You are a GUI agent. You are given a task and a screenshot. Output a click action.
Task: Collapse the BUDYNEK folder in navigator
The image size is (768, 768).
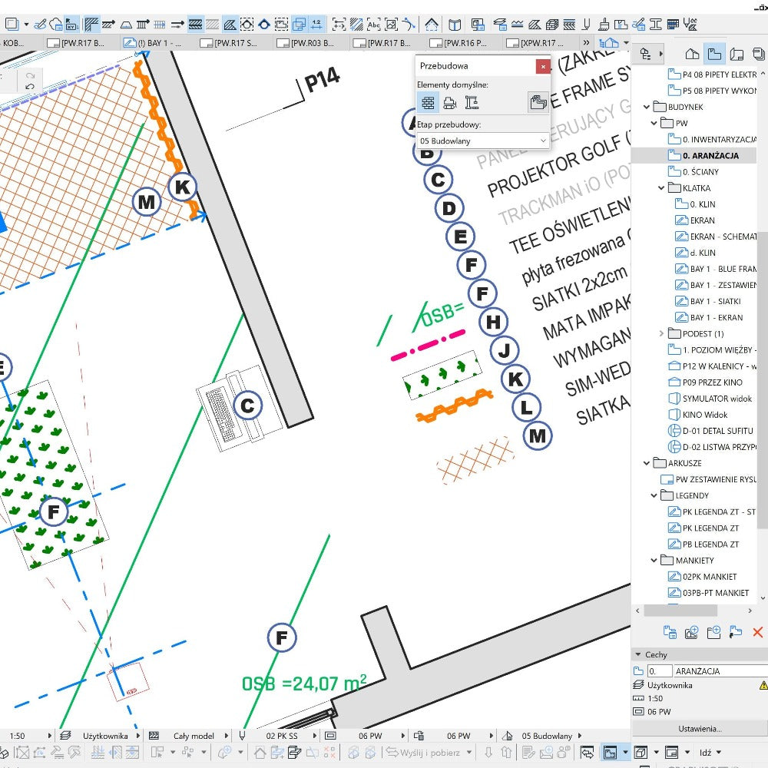point(647,107)
